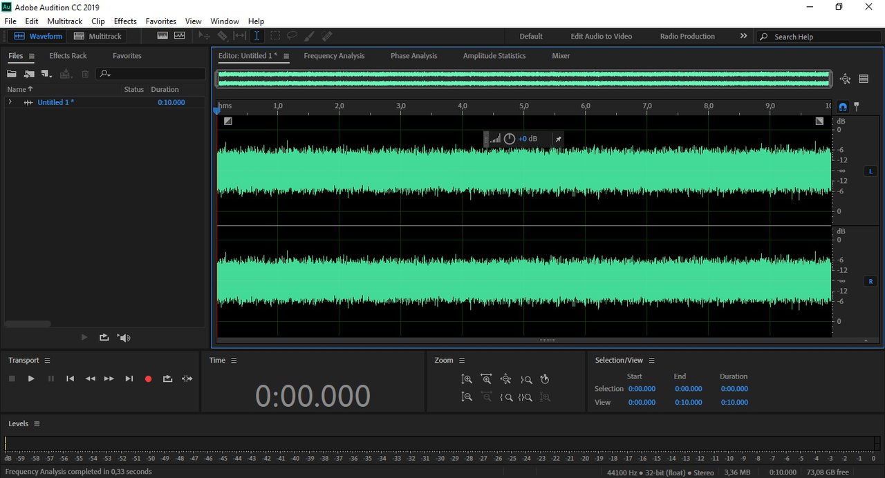Start playback with the Transport Play button
This screenshot has width=885, height=478.
[x=31, y=379]
